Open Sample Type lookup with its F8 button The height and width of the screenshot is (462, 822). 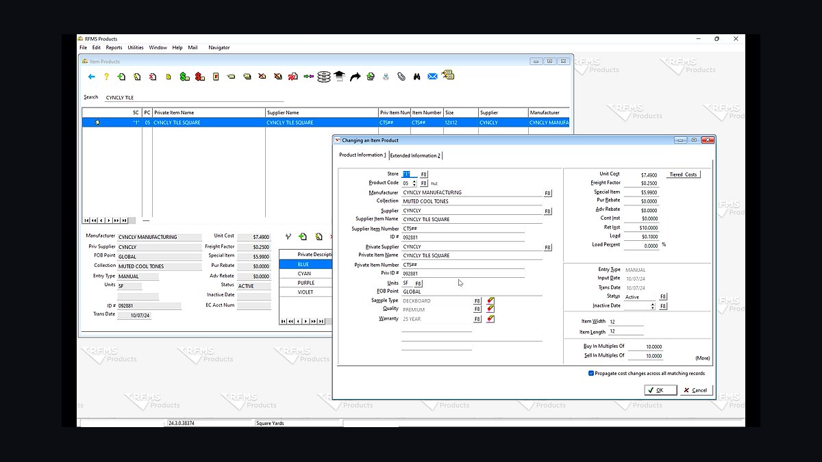477,300
